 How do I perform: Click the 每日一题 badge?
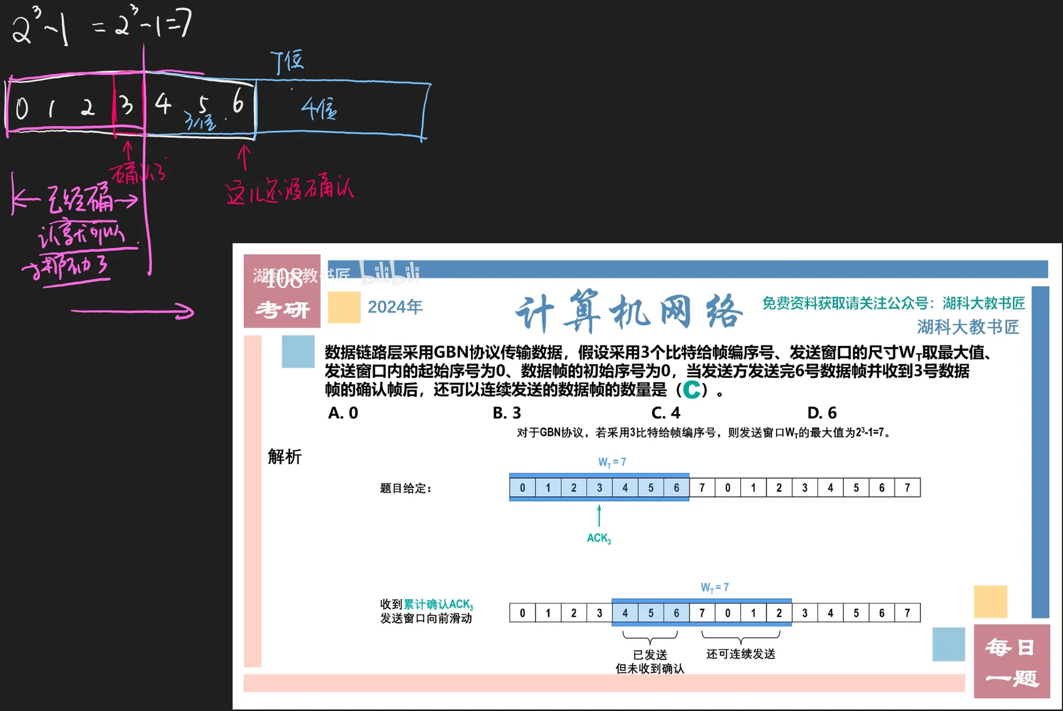(x=1012, y=662)
